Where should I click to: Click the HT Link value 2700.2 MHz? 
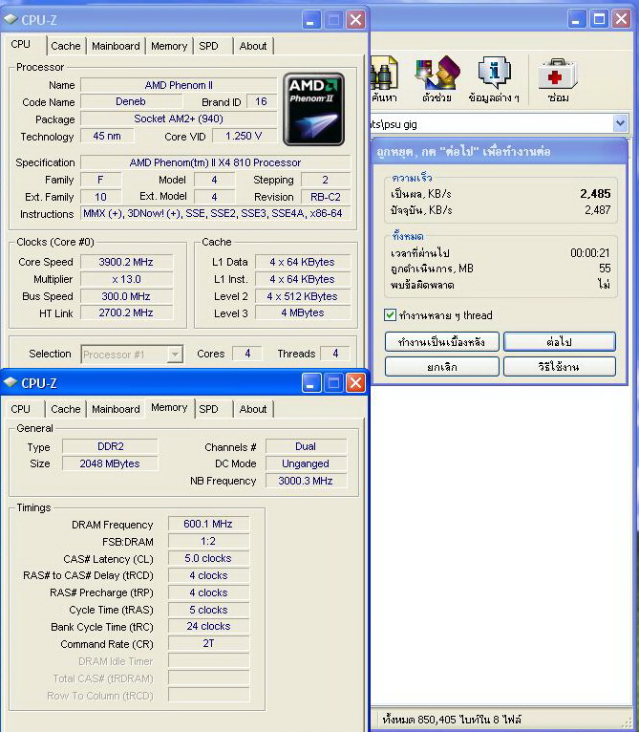(126, 312)
